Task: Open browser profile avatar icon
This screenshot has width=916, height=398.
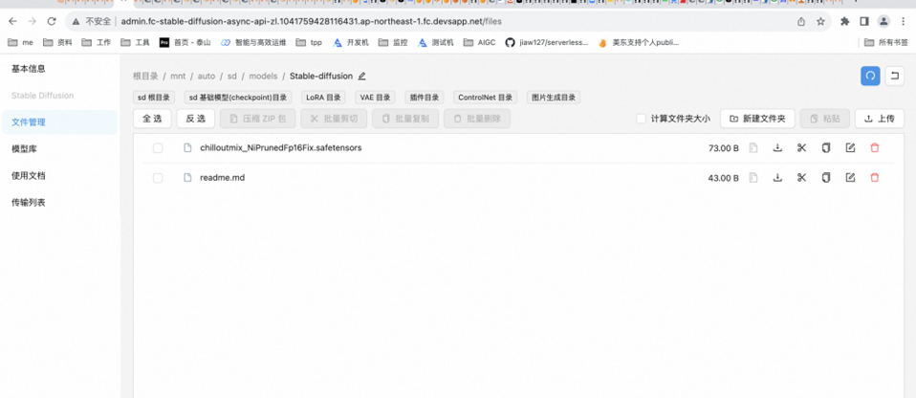Action: click(883, 22)
